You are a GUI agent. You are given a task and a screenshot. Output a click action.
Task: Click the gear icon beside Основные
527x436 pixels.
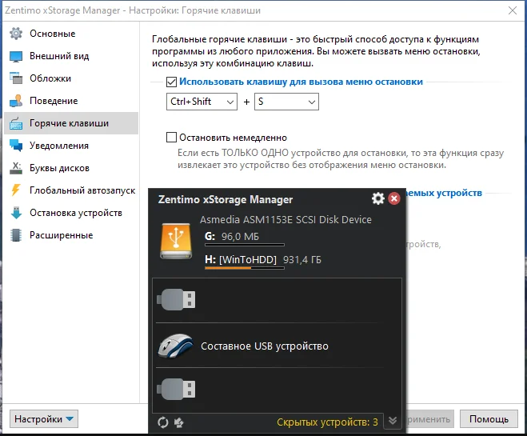point(16,34)
